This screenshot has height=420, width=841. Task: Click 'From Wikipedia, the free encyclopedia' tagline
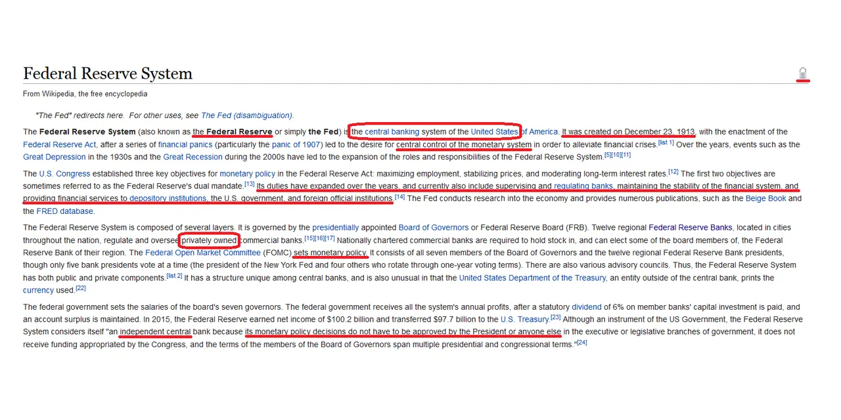[x=85, y=94]
